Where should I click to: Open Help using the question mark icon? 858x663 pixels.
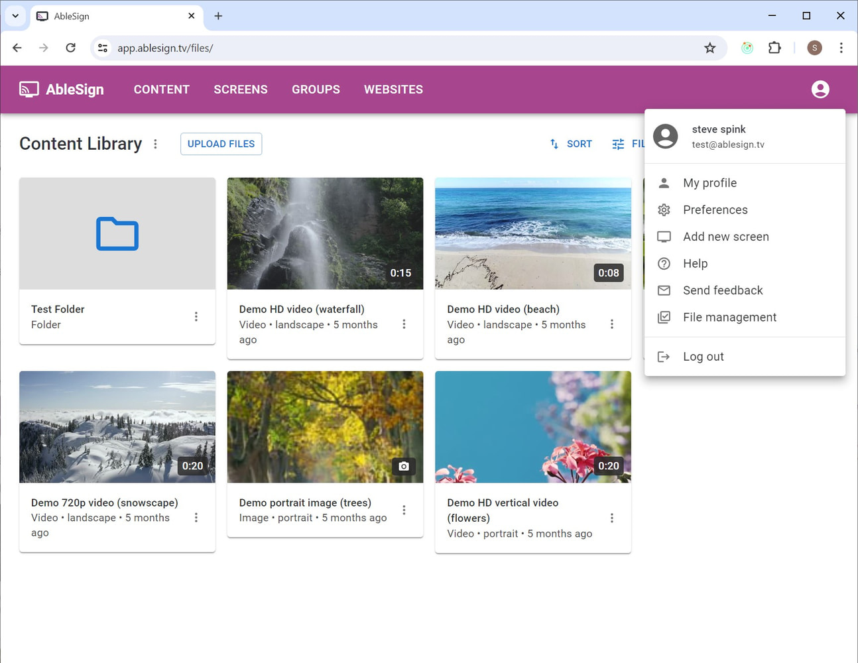click(664, 263)
